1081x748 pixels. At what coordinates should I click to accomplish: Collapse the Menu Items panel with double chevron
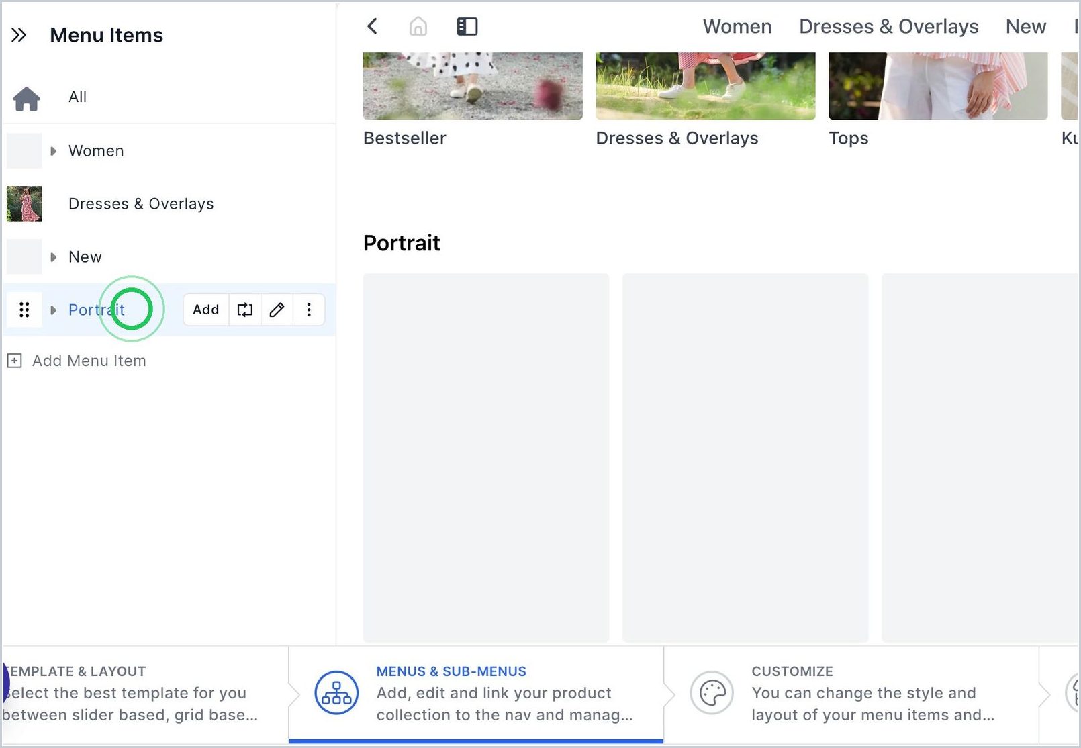19,35
